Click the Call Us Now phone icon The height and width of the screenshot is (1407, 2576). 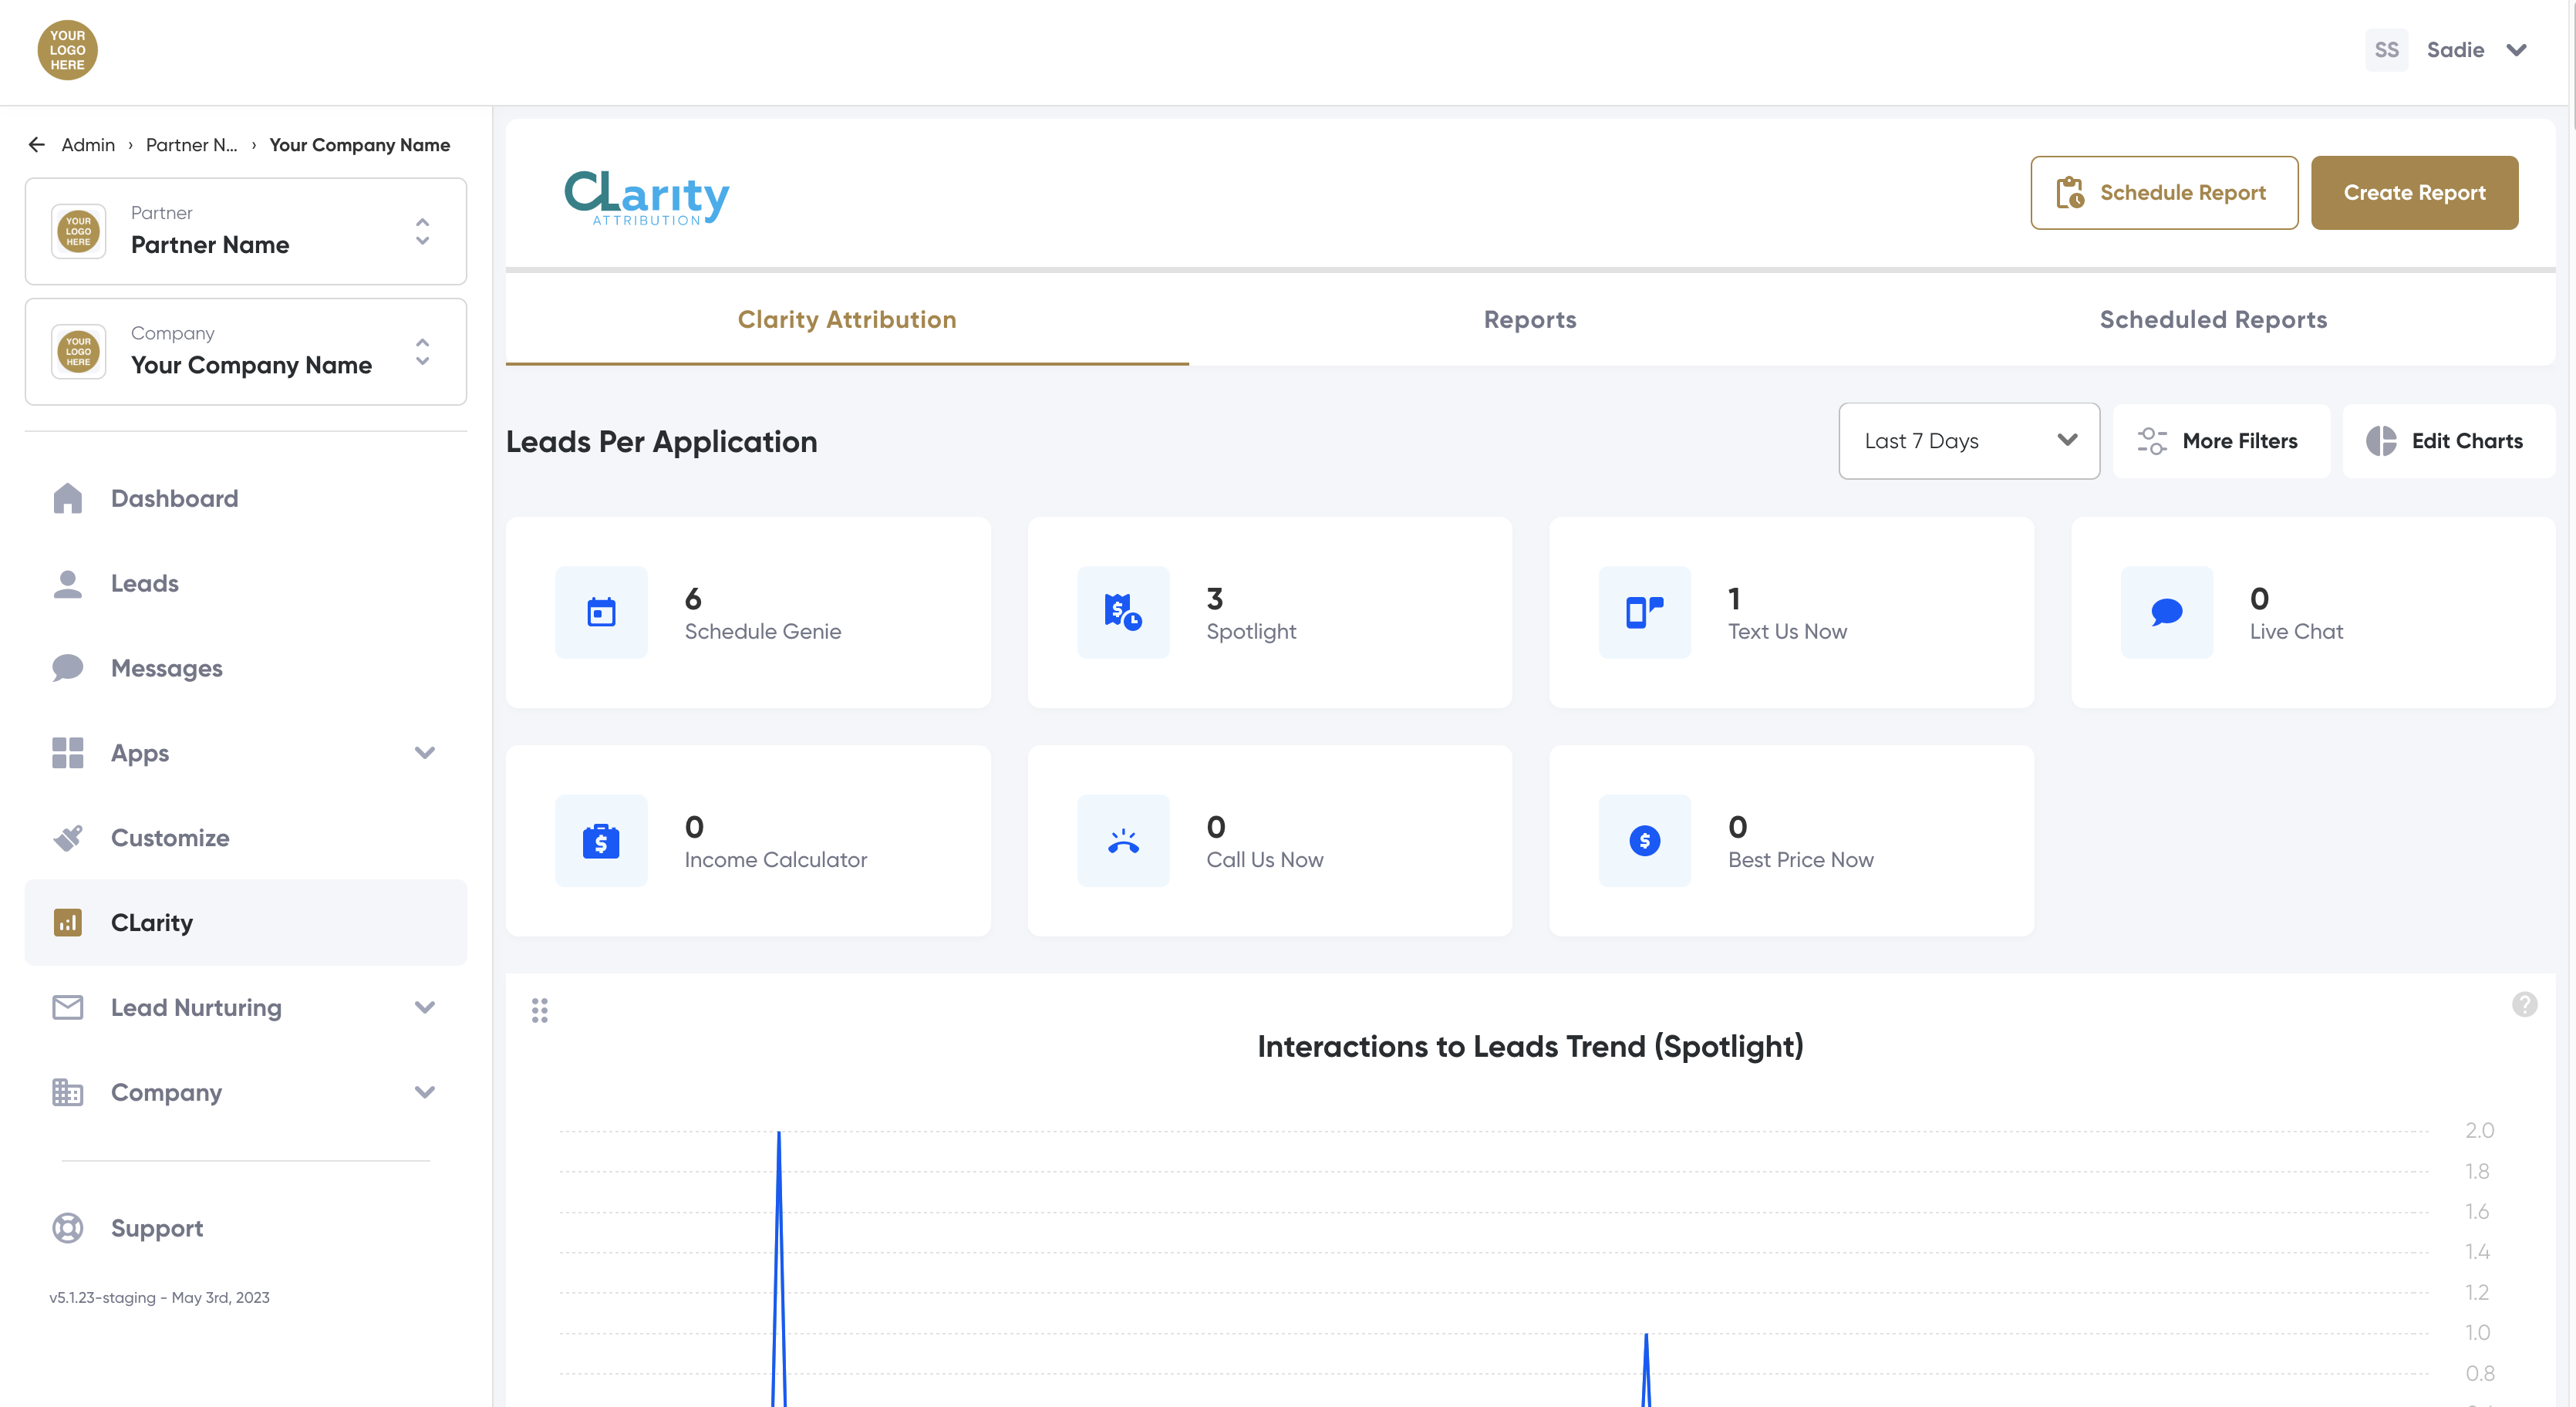point(1122,840)
